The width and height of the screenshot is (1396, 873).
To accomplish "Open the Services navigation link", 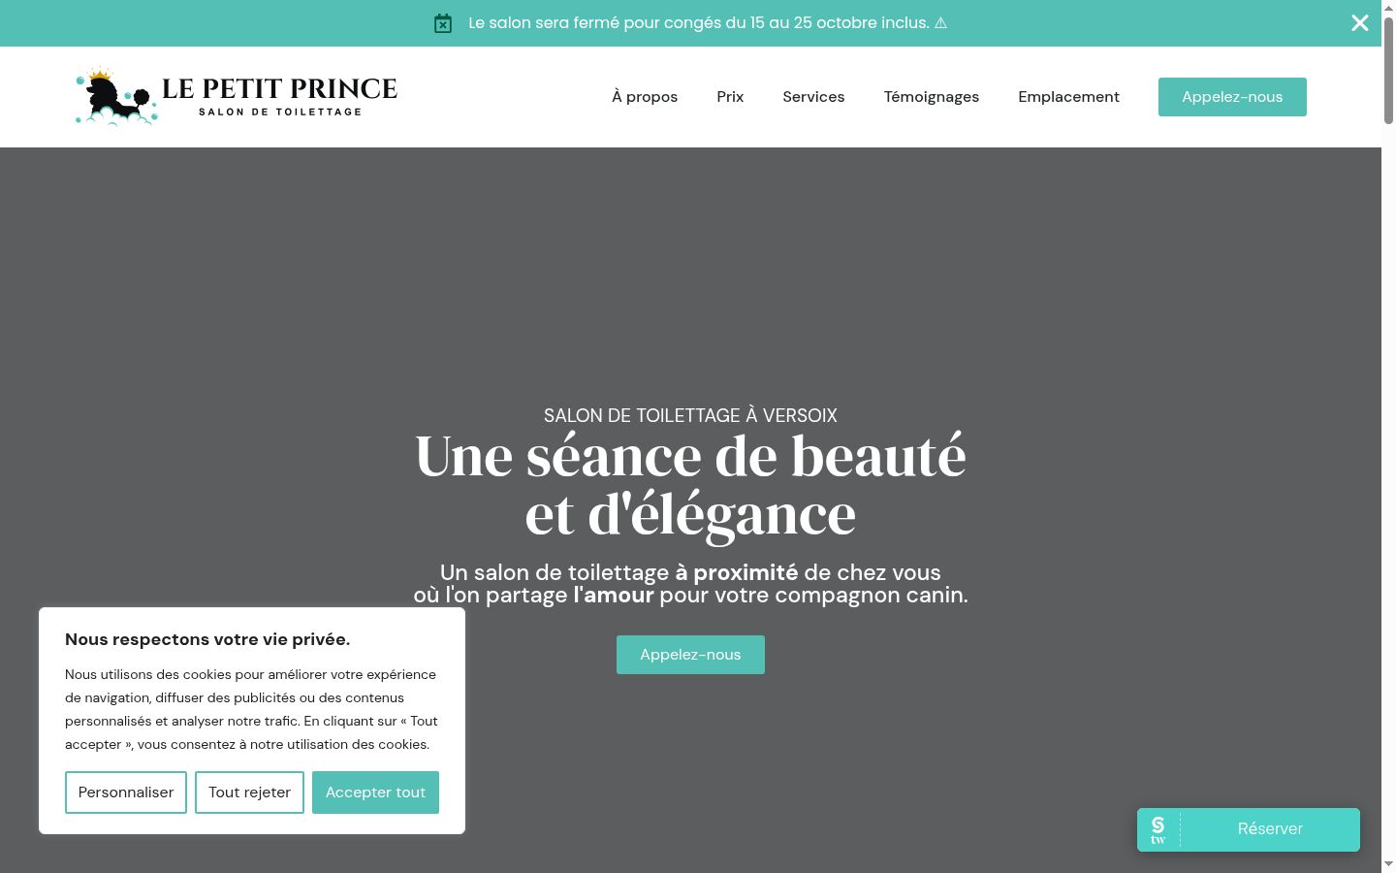I will (x=813, y=97).
